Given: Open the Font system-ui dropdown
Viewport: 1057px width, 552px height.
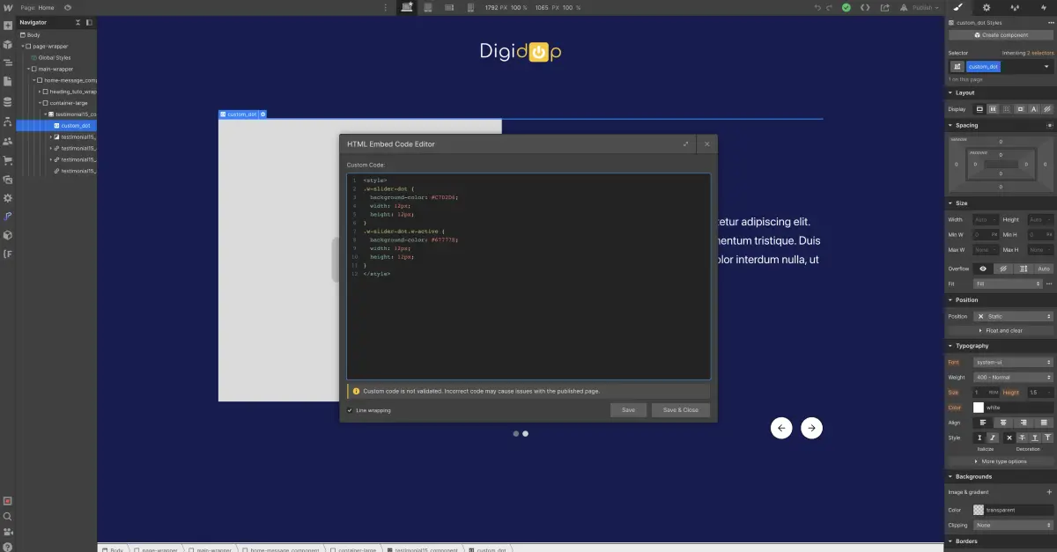Looking at the screenshot, I should point(1013,362).
